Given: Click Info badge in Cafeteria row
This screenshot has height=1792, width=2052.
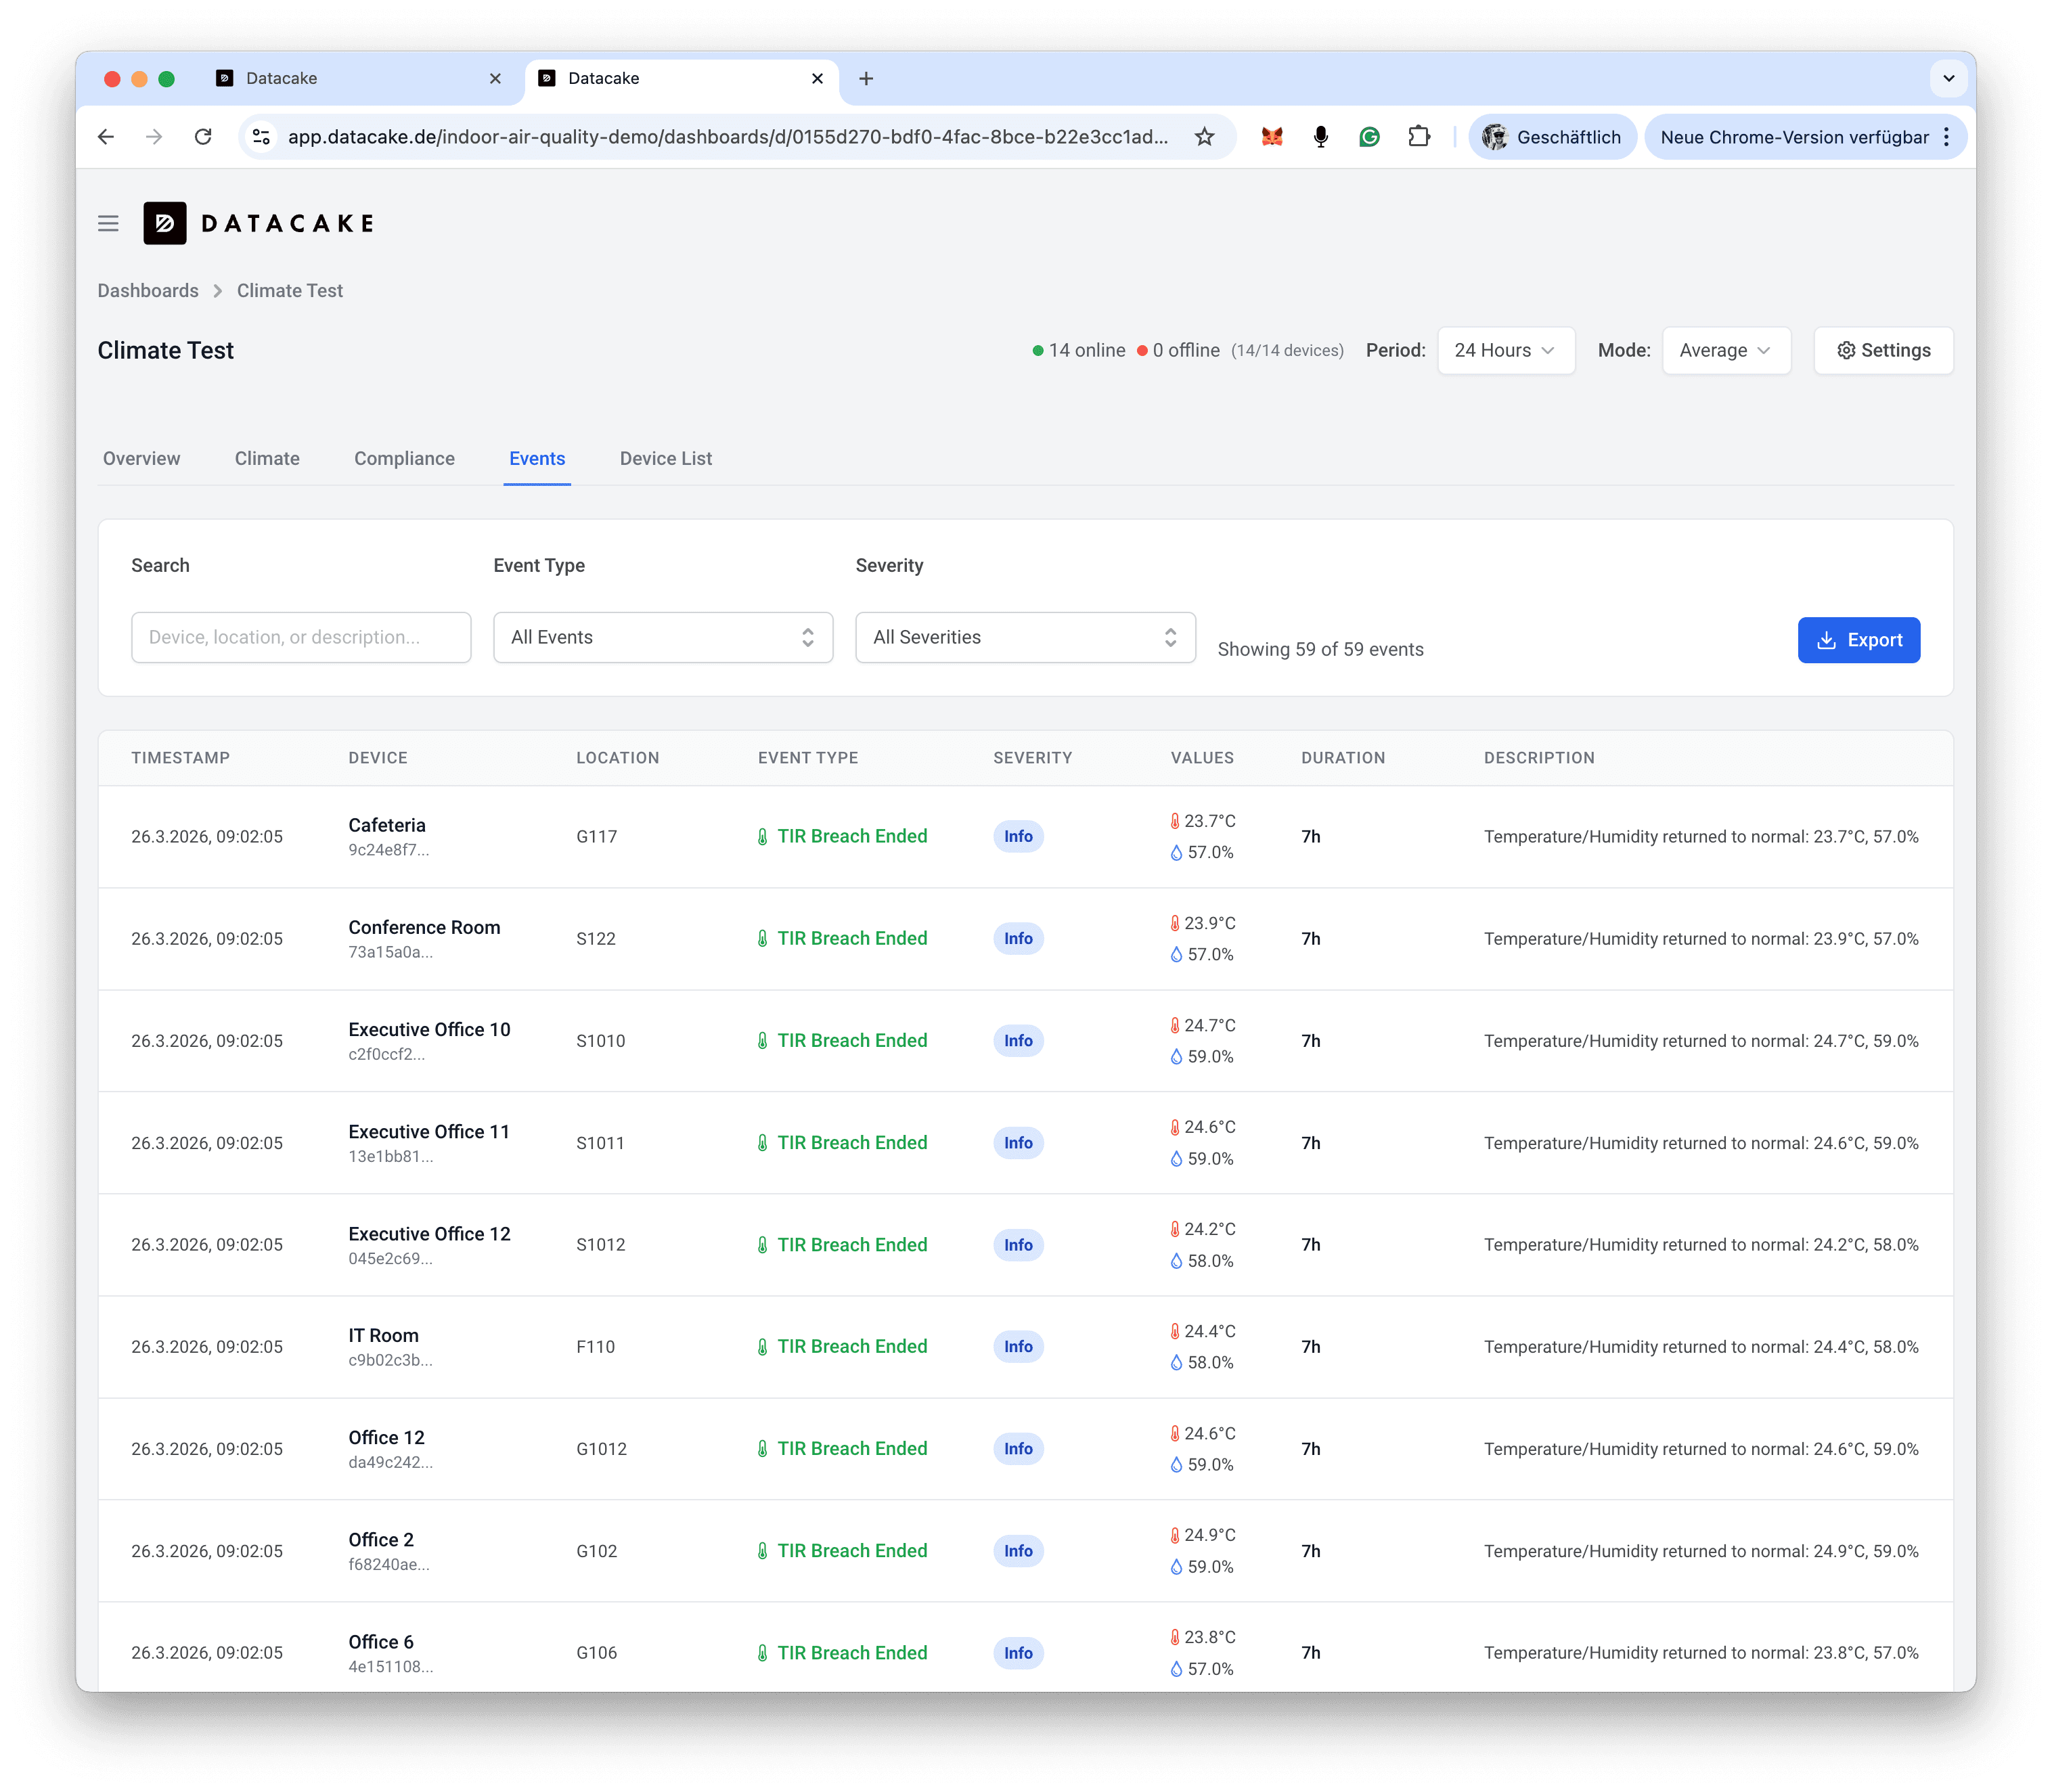Looking at the screenshot, I should [1018, 836].
